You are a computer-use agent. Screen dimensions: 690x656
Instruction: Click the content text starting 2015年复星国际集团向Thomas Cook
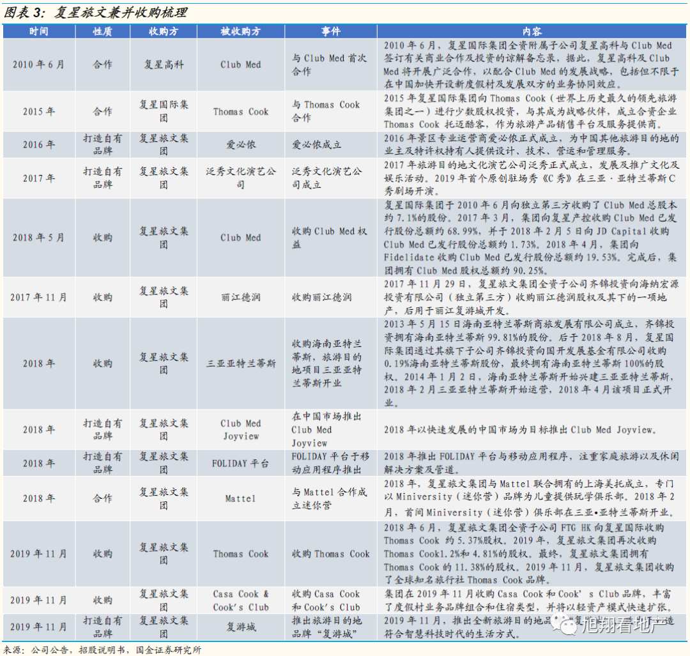point(531,111)
